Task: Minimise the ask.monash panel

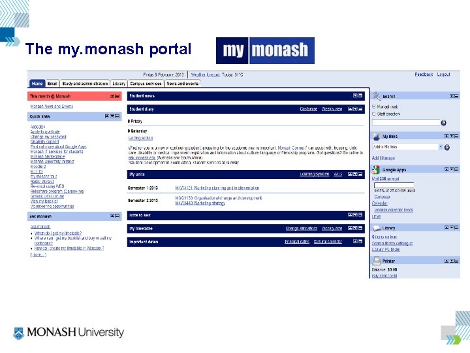Action: coord(117,216)
